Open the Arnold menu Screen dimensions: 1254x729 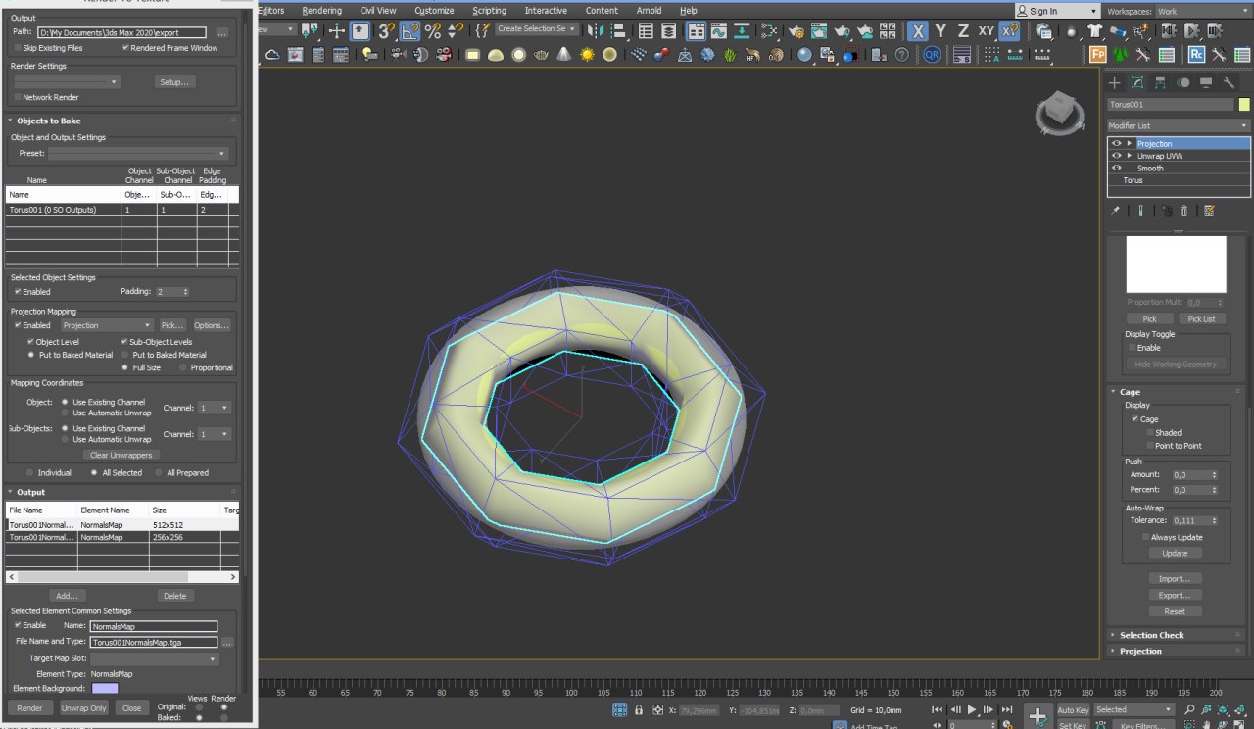[x=649, y=10]
